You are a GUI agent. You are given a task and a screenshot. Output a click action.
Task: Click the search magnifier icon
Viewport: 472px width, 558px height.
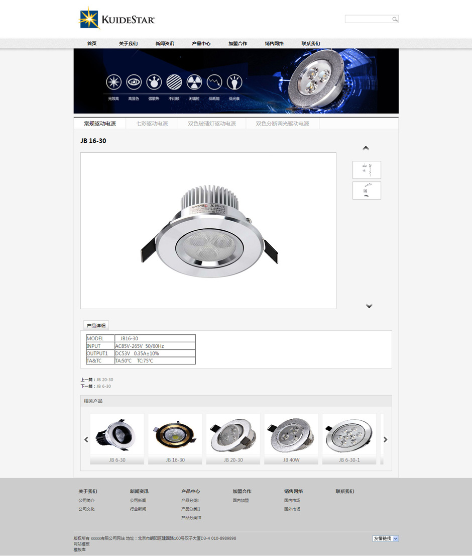tap(395, 19)
